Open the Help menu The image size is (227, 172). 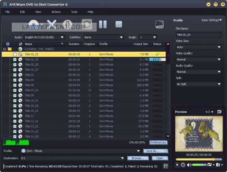pyautogui.click(x=90, y=12)
